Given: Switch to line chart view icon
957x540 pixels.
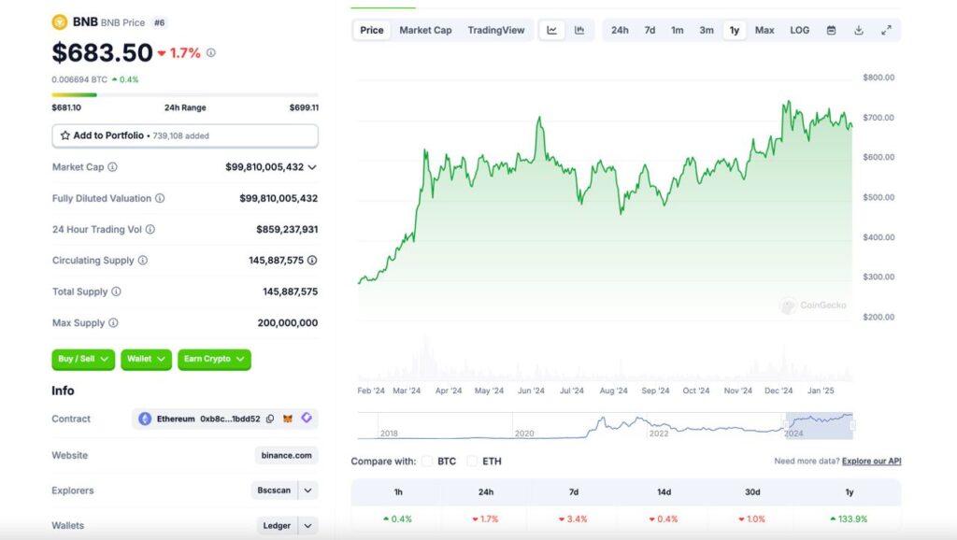Looking at the screenshot, I should coord(551,30).
